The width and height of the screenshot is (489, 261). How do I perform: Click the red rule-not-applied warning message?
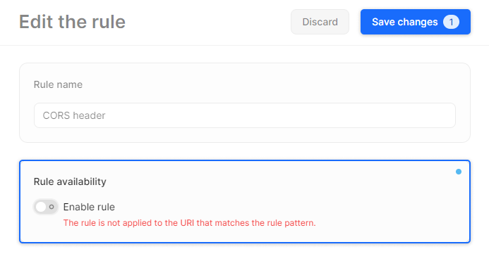click(x=190, y=223)
